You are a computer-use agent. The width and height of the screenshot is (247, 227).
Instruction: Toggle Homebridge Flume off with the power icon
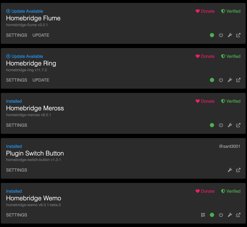pyautogui.click(x=221, y=35)
